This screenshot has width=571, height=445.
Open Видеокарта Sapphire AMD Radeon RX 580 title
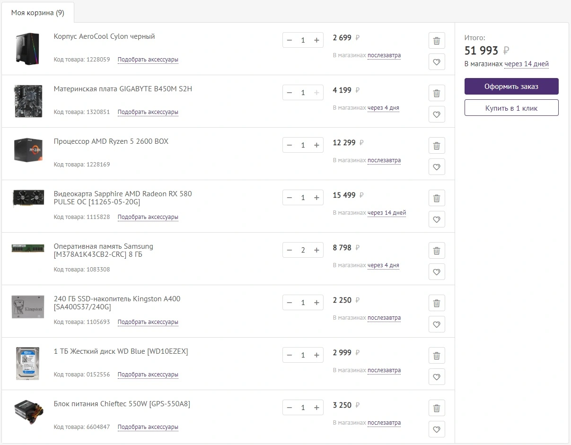pyautogui.click(x=123, y=198)
